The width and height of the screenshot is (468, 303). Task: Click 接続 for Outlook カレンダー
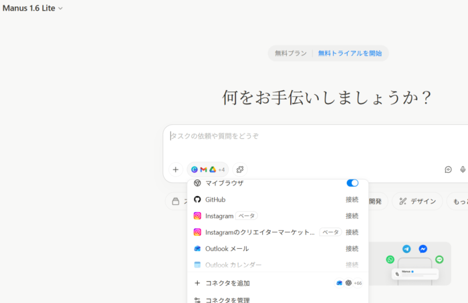[x=352, y=265]
